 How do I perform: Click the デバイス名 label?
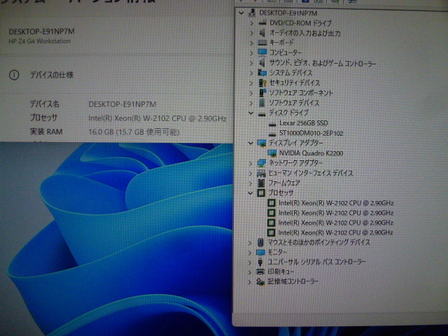(45, 104)
